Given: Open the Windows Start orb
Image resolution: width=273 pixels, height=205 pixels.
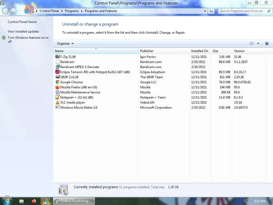Looking at the screenshot, I should click(7, 201).
